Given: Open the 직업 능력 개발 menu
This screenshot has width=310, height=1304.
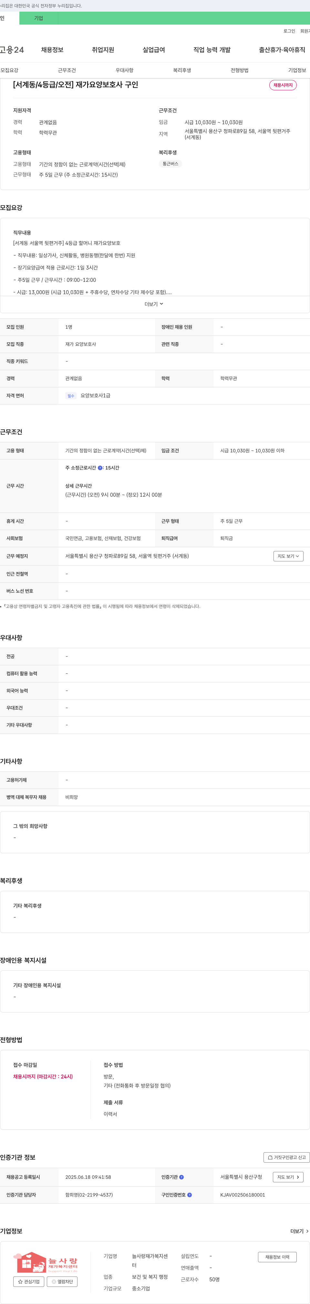Looking at the screenshot, I should coord(212,50).
